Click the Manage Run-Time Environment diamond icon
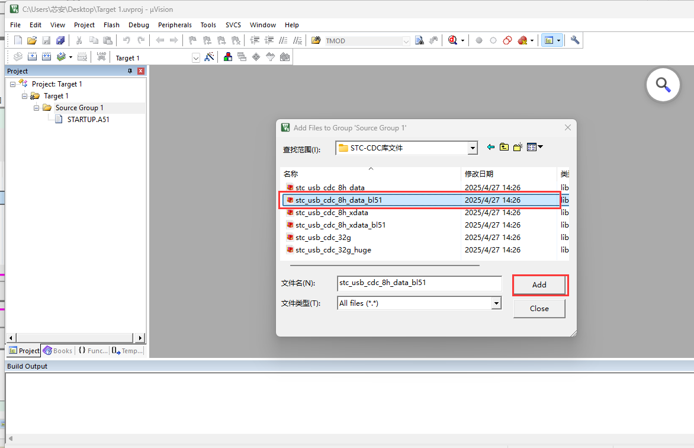The image size is (694, 448). pyautogui.click(x=256, y=57)
